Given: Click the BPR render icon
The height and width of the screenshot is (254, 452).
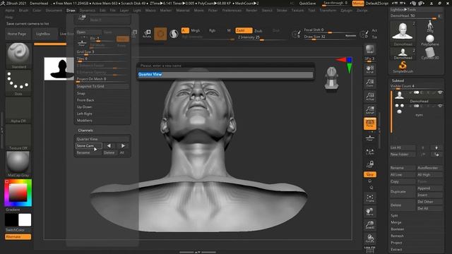Looking at the screenshot, I should 370,49.
